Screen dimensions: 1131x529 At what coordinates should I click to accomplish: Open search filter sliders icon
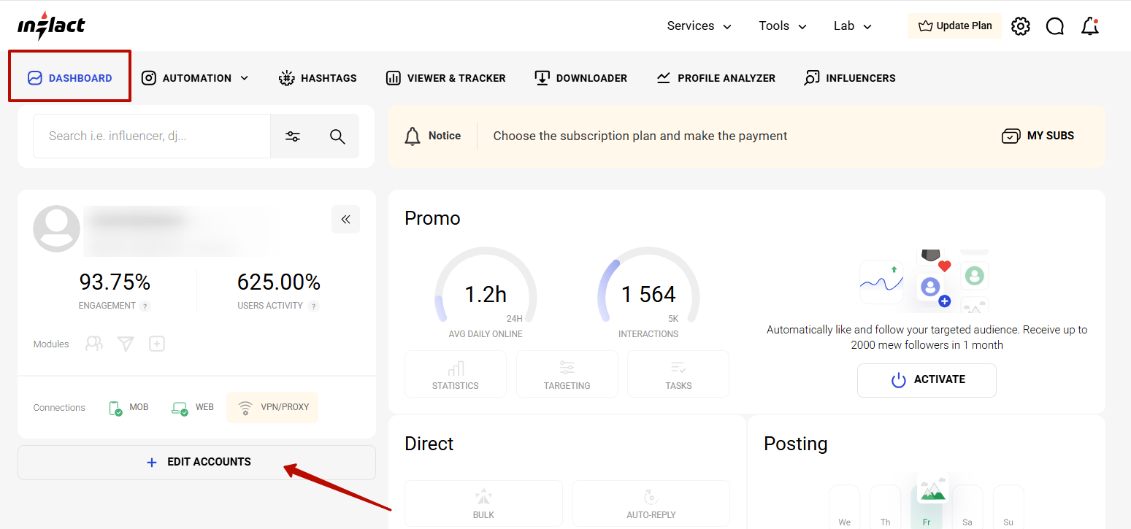tap(293, 136)
